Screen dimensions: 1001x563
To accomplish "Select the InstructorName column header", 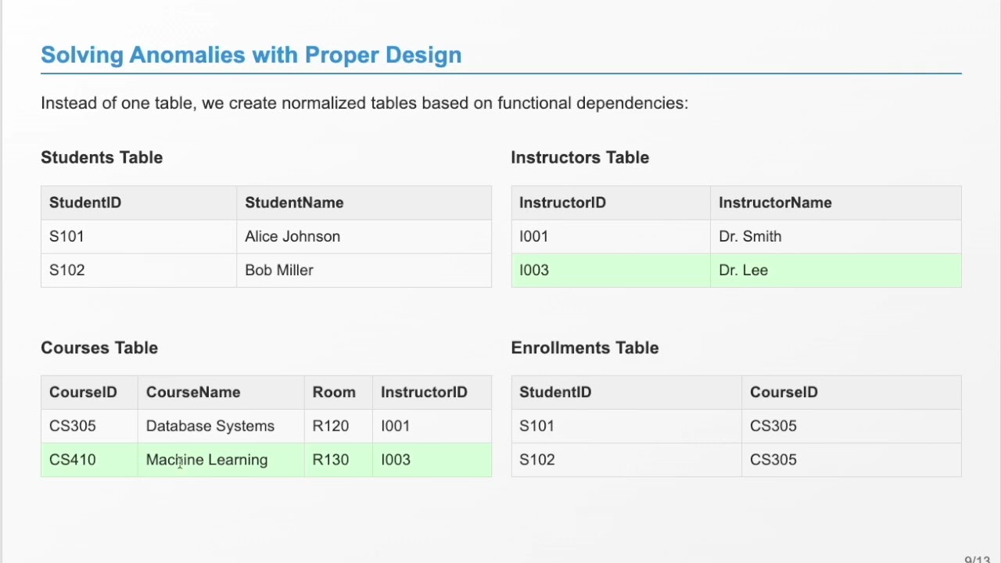I will pyautogui.click(x=836, y=203).
